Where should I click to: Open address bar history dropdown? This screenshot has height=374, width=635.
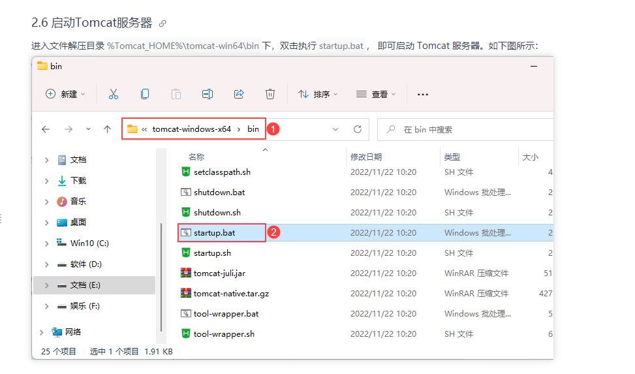[335, 129]
